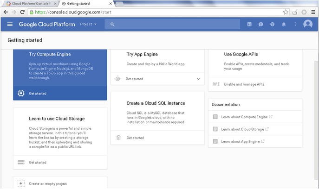Show notifications bell
This screenshot has width=319, height=189.
284,25
